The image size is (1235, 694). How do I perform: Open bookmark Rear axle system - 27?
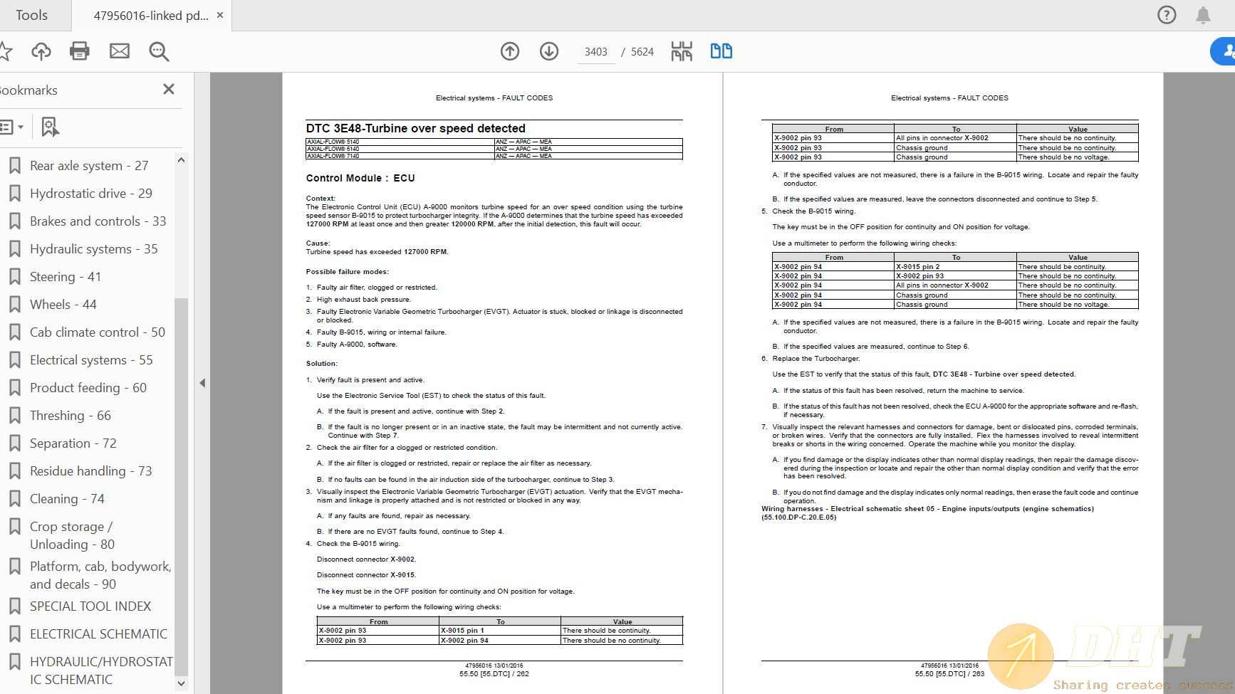pyautogui.click(x=89, y=166)
